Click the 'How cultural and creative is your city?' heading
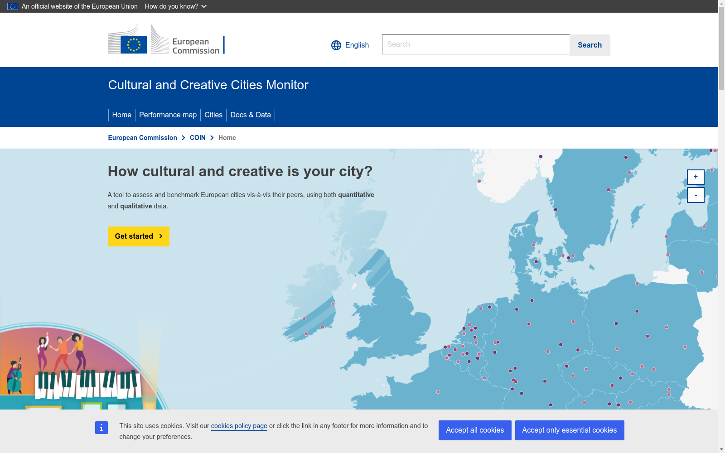This screenshot has height=453, width=725. pyautogui.click(x=240, y=171)
